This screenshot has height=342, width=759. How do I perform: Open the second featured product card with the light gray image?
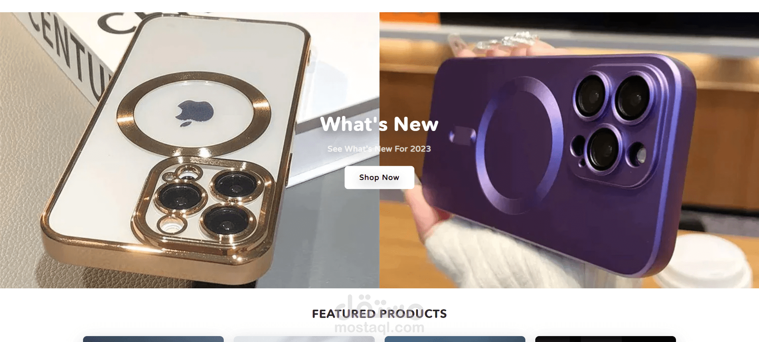point(304,339)
